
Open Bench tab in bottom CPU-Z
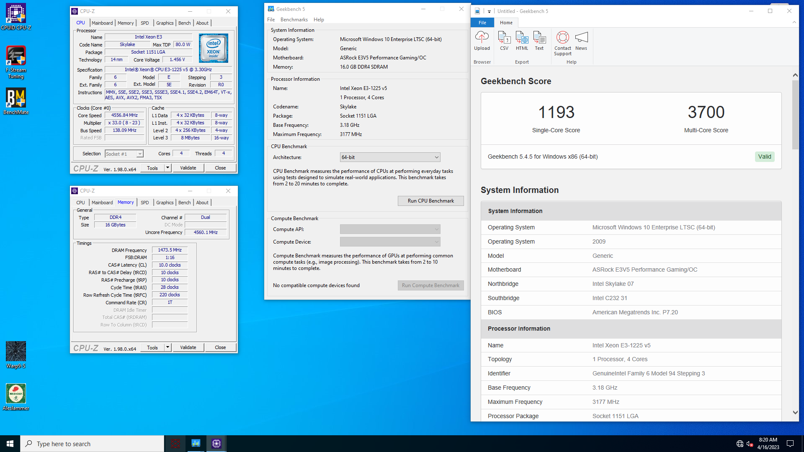184,203
